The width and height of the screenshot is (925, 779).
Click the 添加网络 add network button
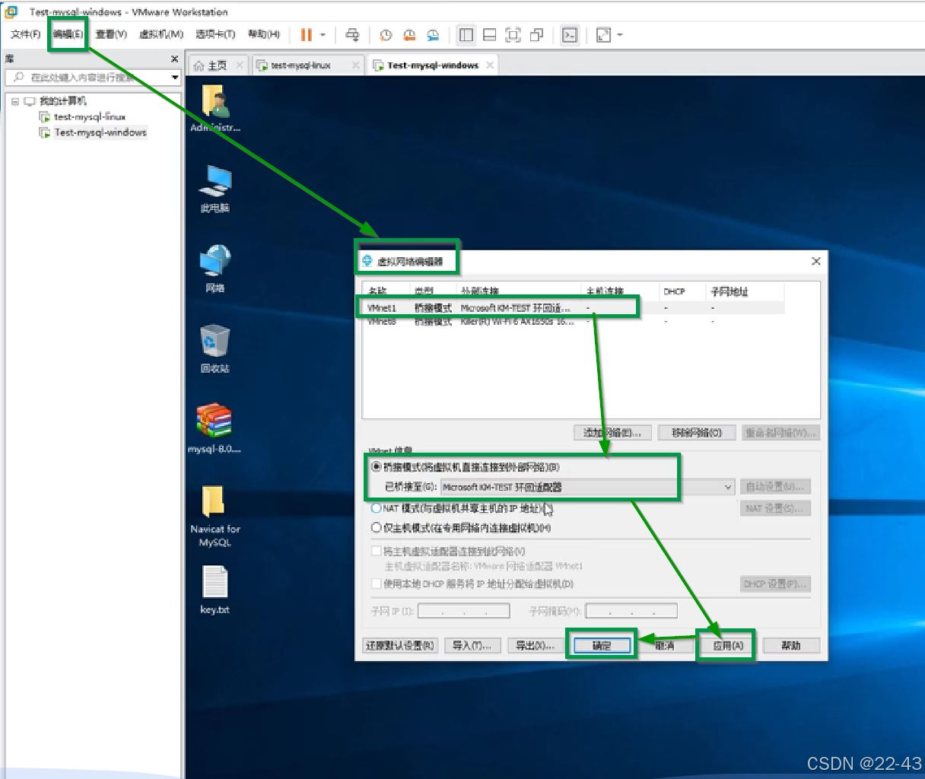[x=612, y=433]
